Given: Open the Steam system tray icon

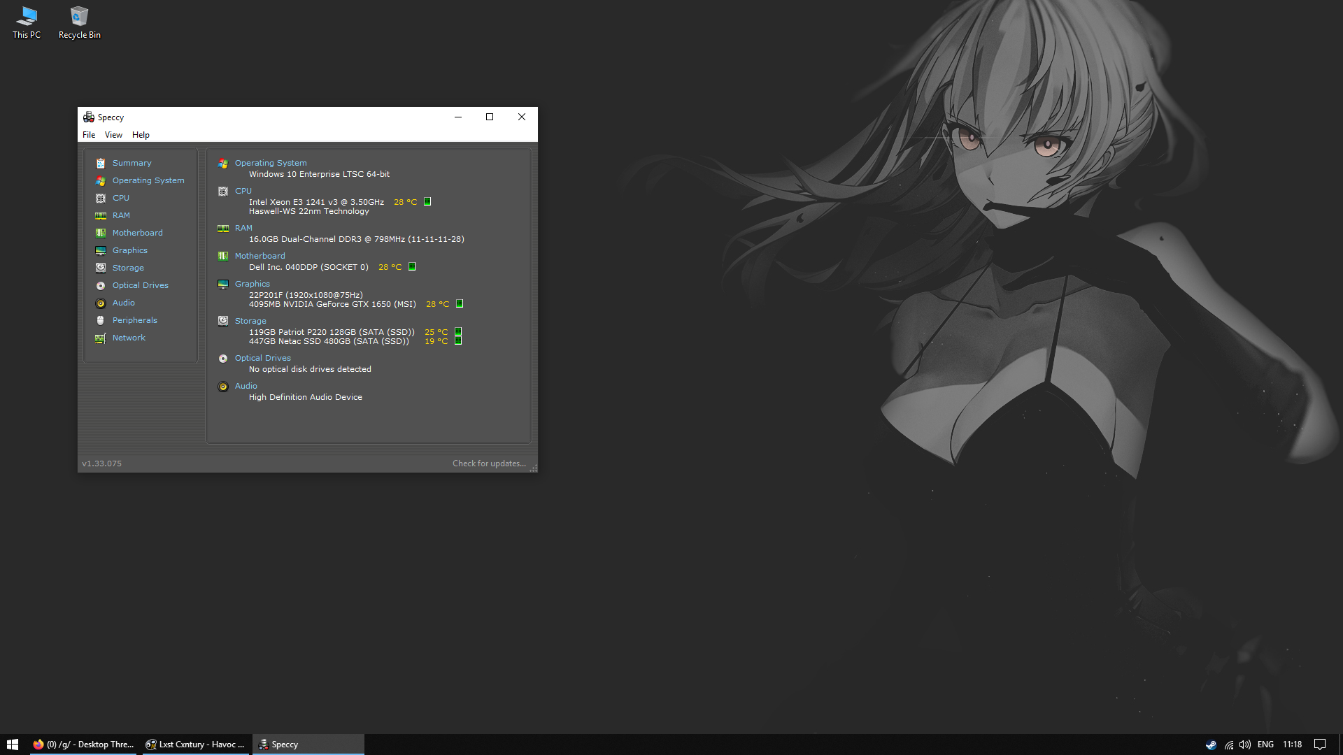Looking at the screenshot, I should tap(1211, 745).
